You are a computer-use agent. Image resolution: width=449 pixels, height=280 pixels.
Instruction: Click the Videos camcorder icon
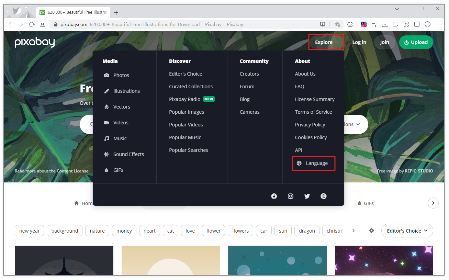(x=106, y=123)
